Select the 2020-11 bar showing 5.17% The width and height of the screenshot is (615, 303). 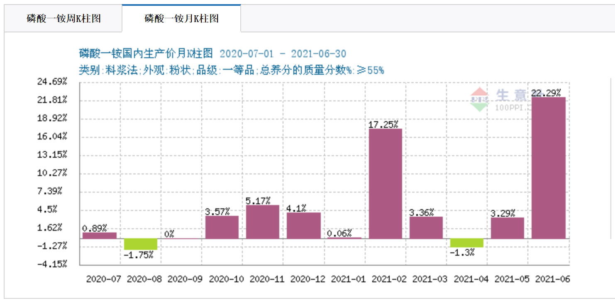pos(263,222)
